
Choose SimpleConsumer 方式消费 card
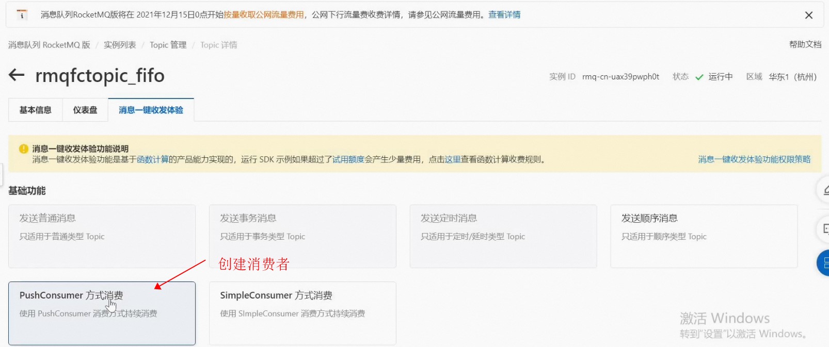[302, 313]
